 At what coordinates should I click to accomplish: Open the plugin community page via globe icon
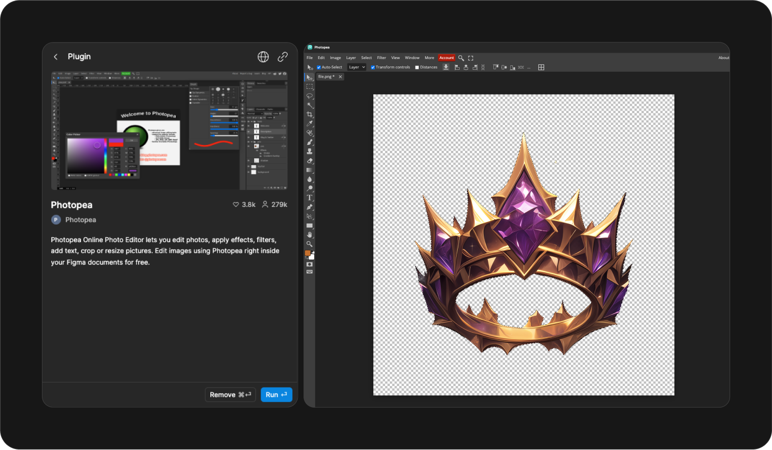(263, 57)
